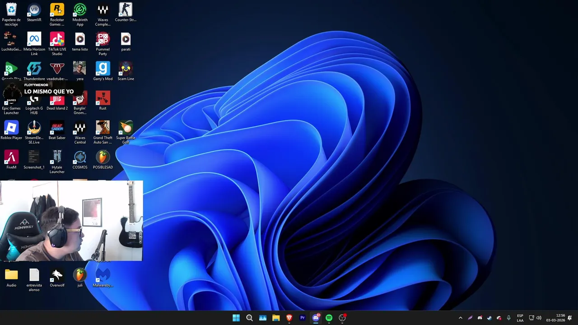Image resolution: width=578 pixels, height=325 pixels.
Task: Click the Rust game shortcut
Action: point(103,101)
